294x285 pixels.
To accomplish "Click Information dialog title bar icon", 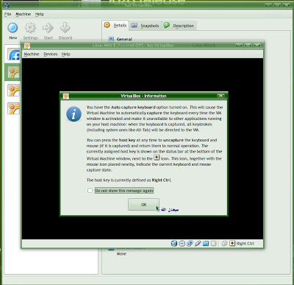I will [66, 96].
